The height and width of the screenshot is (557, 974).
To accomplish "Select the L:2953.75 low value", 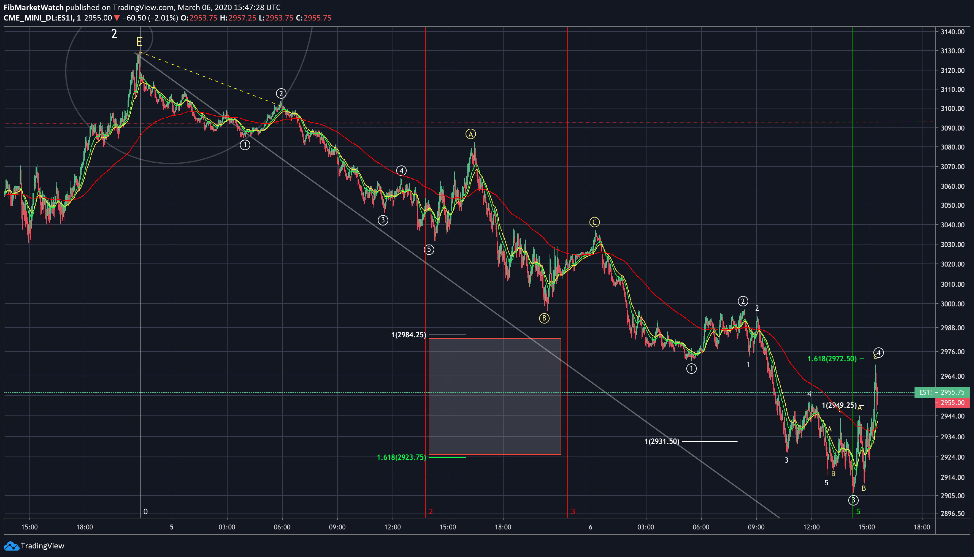I will point(276,18).
